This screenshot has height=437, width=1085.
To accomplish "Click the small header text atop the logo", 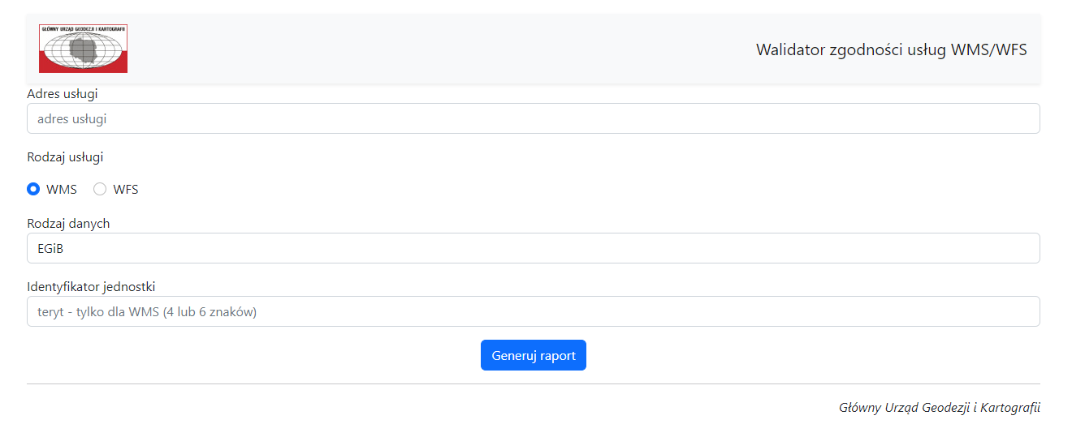I will [83, 28].
